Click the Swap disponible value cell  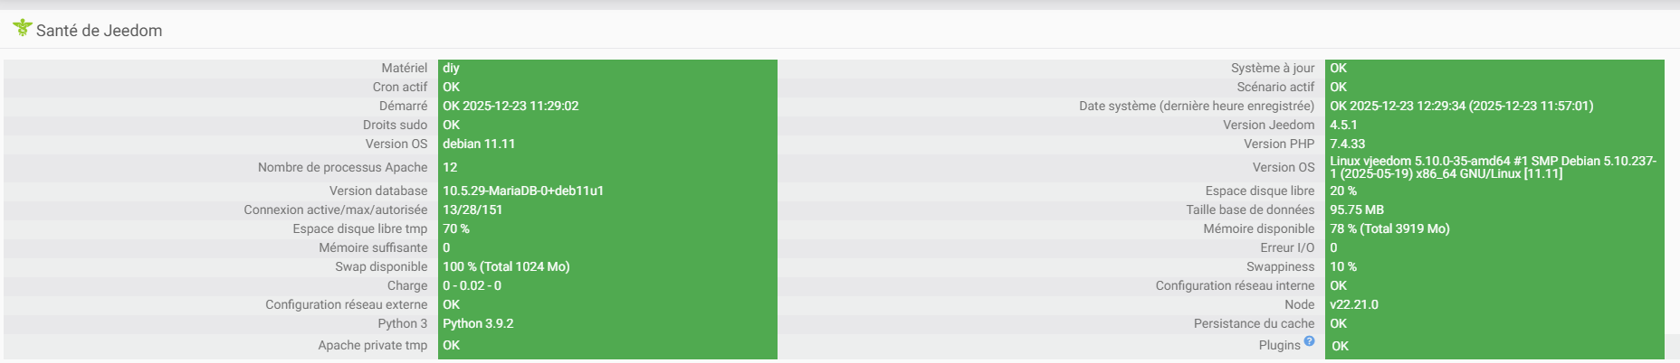click(x=506, y=266)
